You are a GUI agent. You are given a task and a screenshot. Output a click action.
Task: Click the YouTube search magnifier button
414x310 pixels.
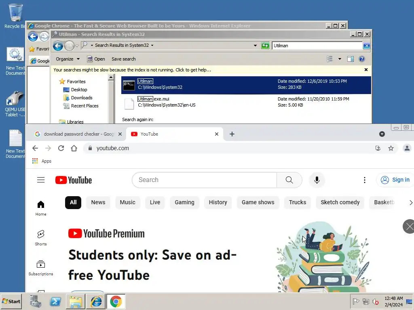tap(289, 180)
